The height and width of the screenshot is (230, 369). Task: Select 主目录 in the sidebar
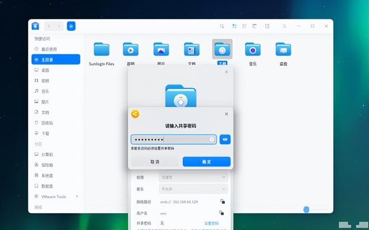pos(56,59)
